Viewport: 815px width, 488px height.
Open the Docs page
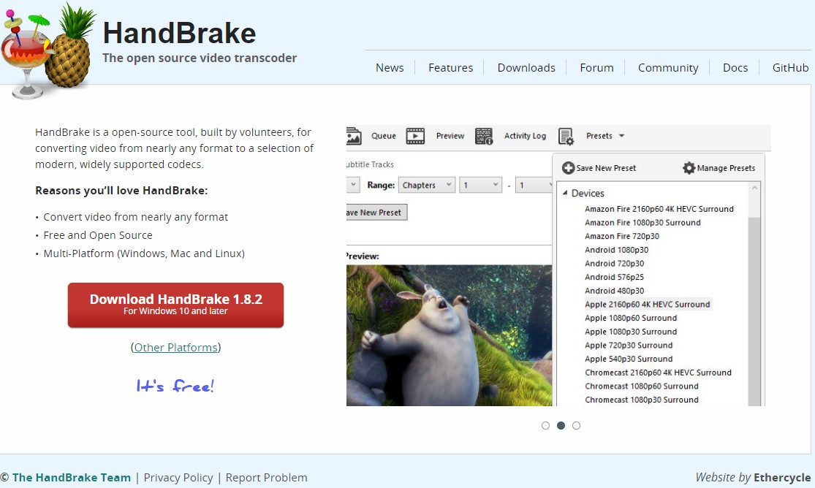735,67
